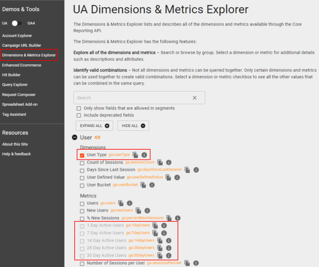Click the ga:userType API name text
Image resolution: width=319 pixels, height=267 pixels.
(119, 155)
